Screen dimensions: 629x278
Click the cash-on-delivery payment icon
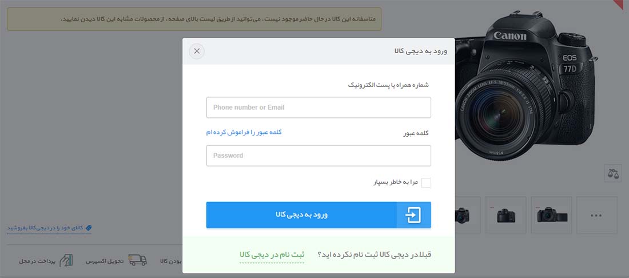66,260
